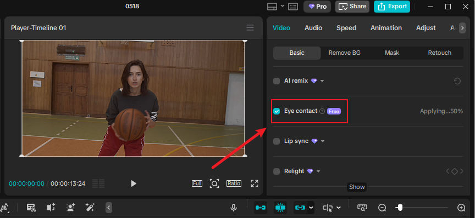
Task: Enter fullscreen preview with expand icon
Action: point(255,183)
